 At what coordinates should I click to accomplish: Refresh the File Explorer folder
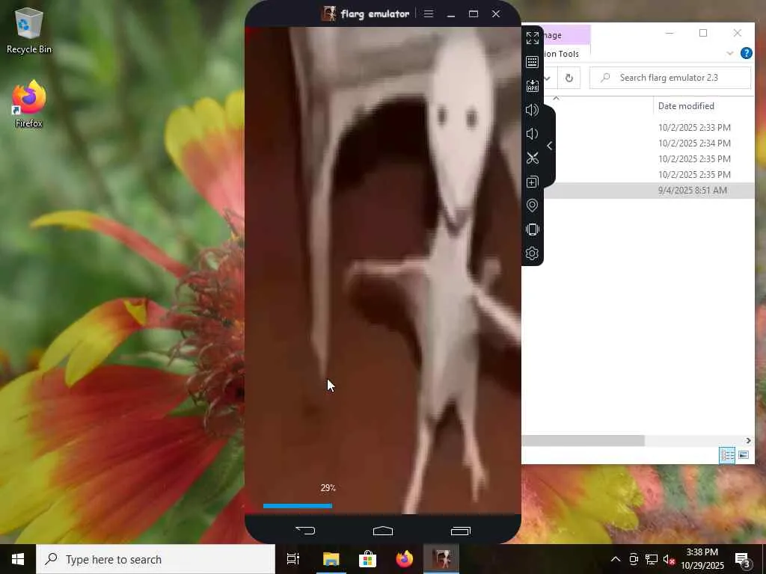click(x=569, y=78)
